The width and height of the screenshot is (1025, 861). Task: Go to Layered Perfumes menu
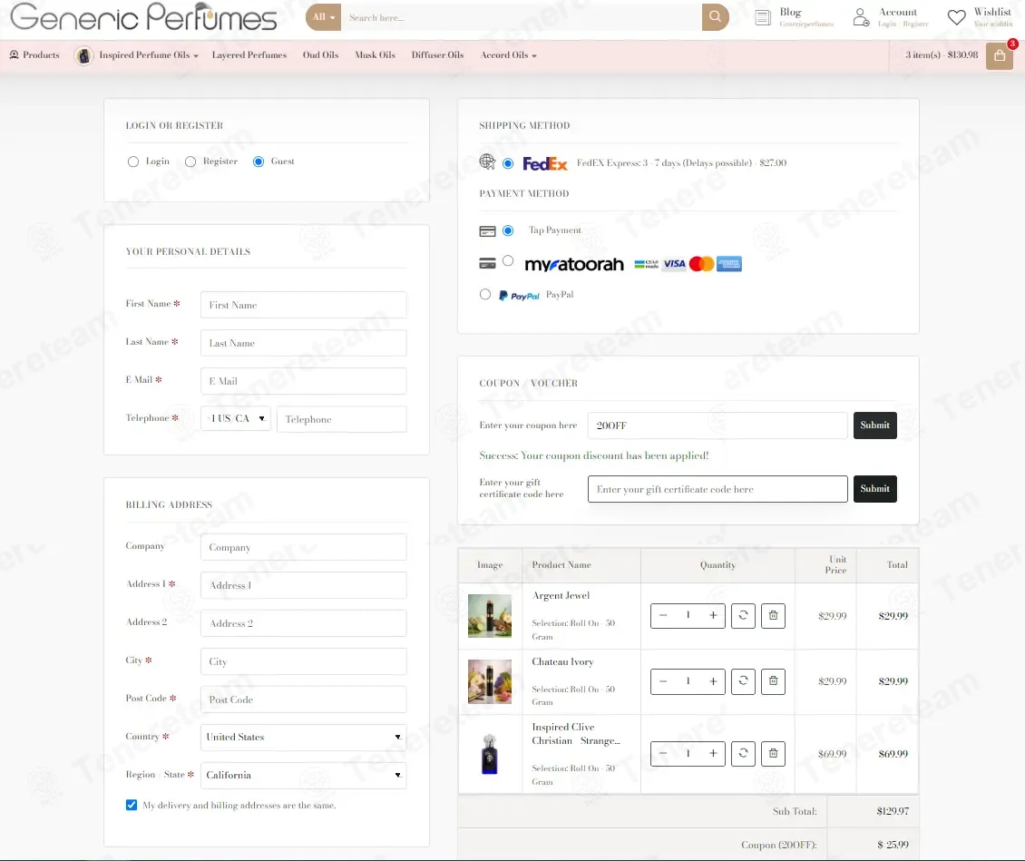(249, 55)
